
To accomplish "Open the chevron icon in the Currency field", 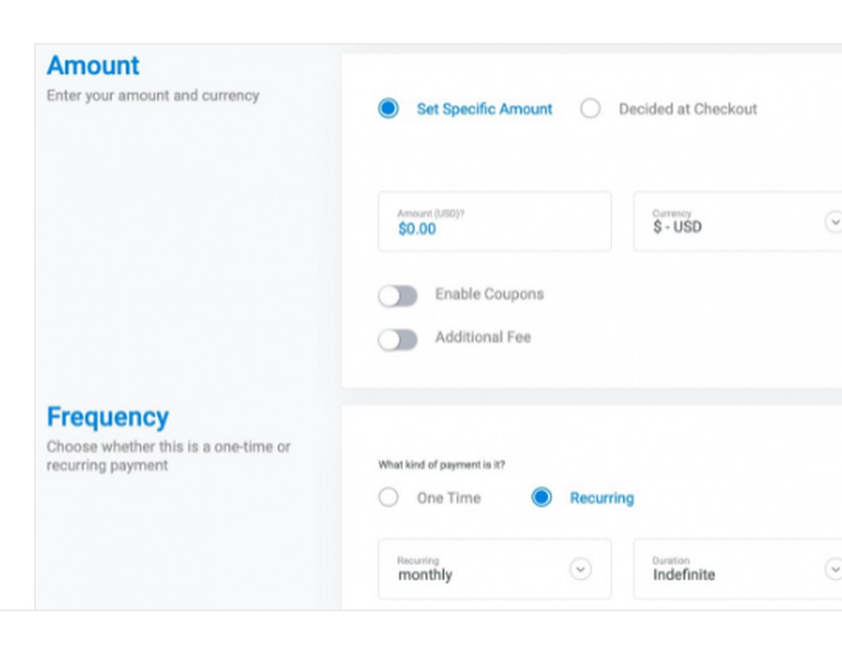I will point(834,222).
